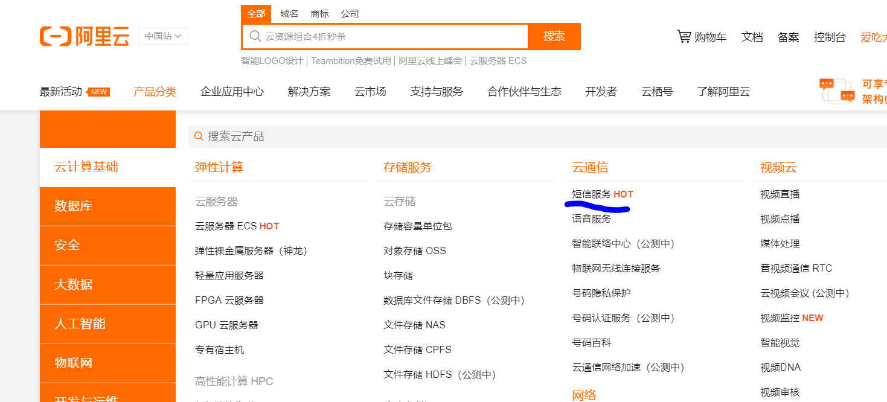This screenshot has height=402, width=887.
Task: Select the 全部 search tab
Action: coord(256,13)
